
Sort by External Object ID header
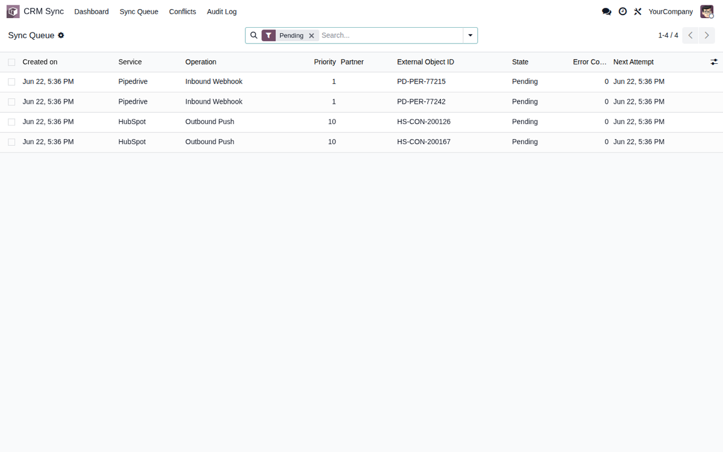(425, 62)
